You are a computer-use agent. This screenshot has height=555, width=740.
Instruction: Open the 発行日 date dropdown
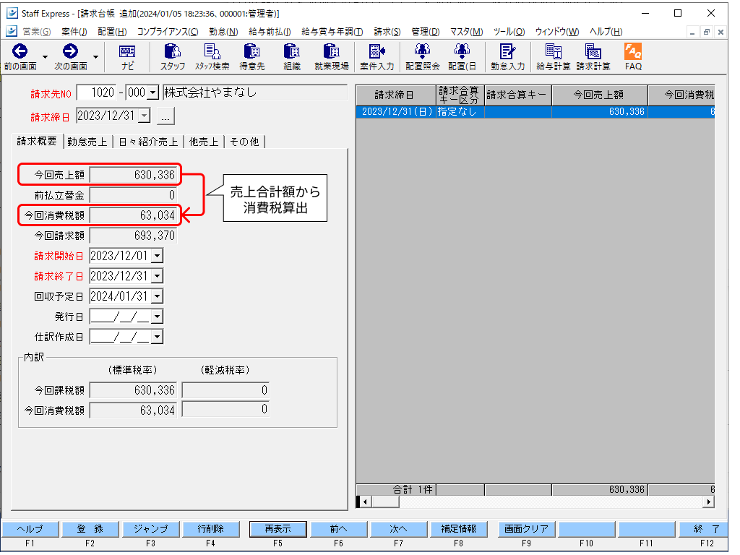point(158,317)
